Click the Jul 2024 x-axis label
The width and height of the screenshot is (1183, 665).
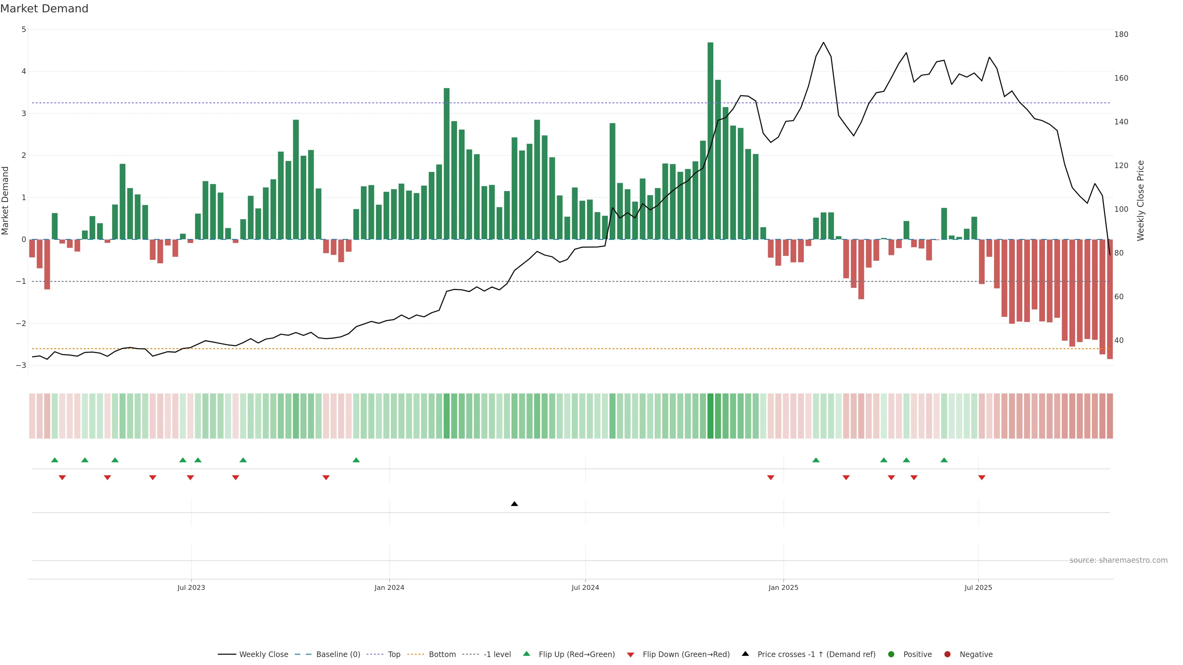pos(585,587)
